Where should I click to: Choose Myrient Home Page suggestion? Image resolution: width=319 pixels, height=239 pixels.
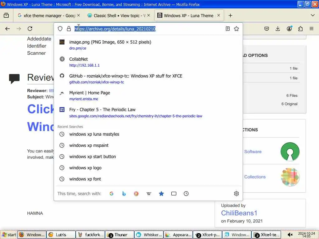tap(148, 96)
